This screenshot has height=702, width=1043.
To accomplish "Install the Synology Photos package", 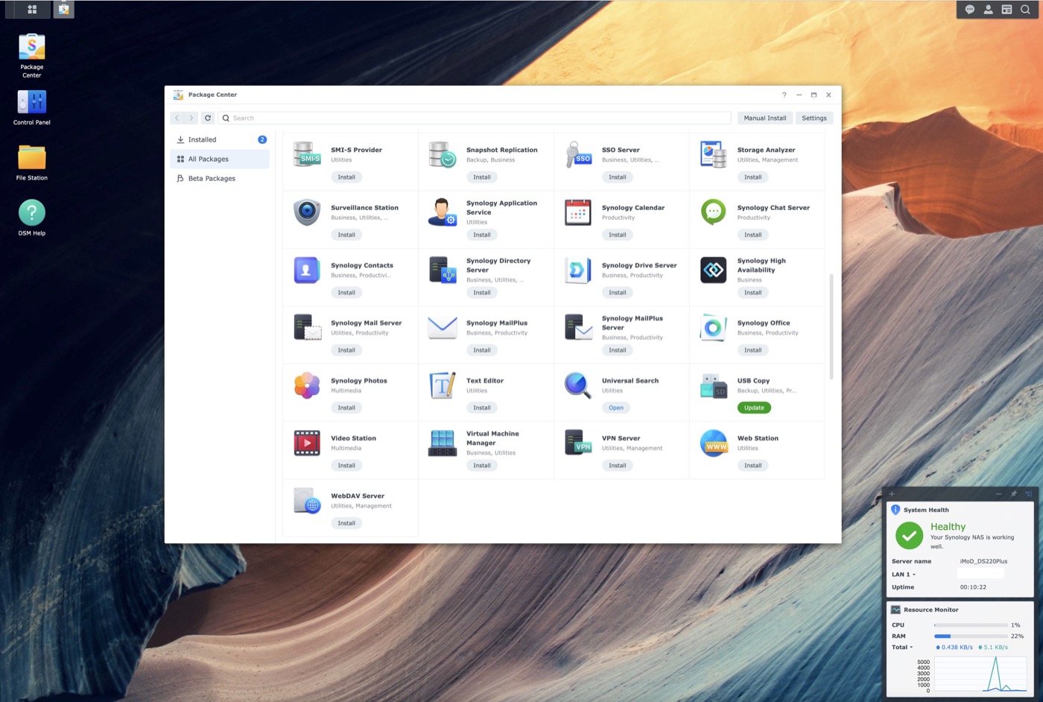I will coord(346,408).
